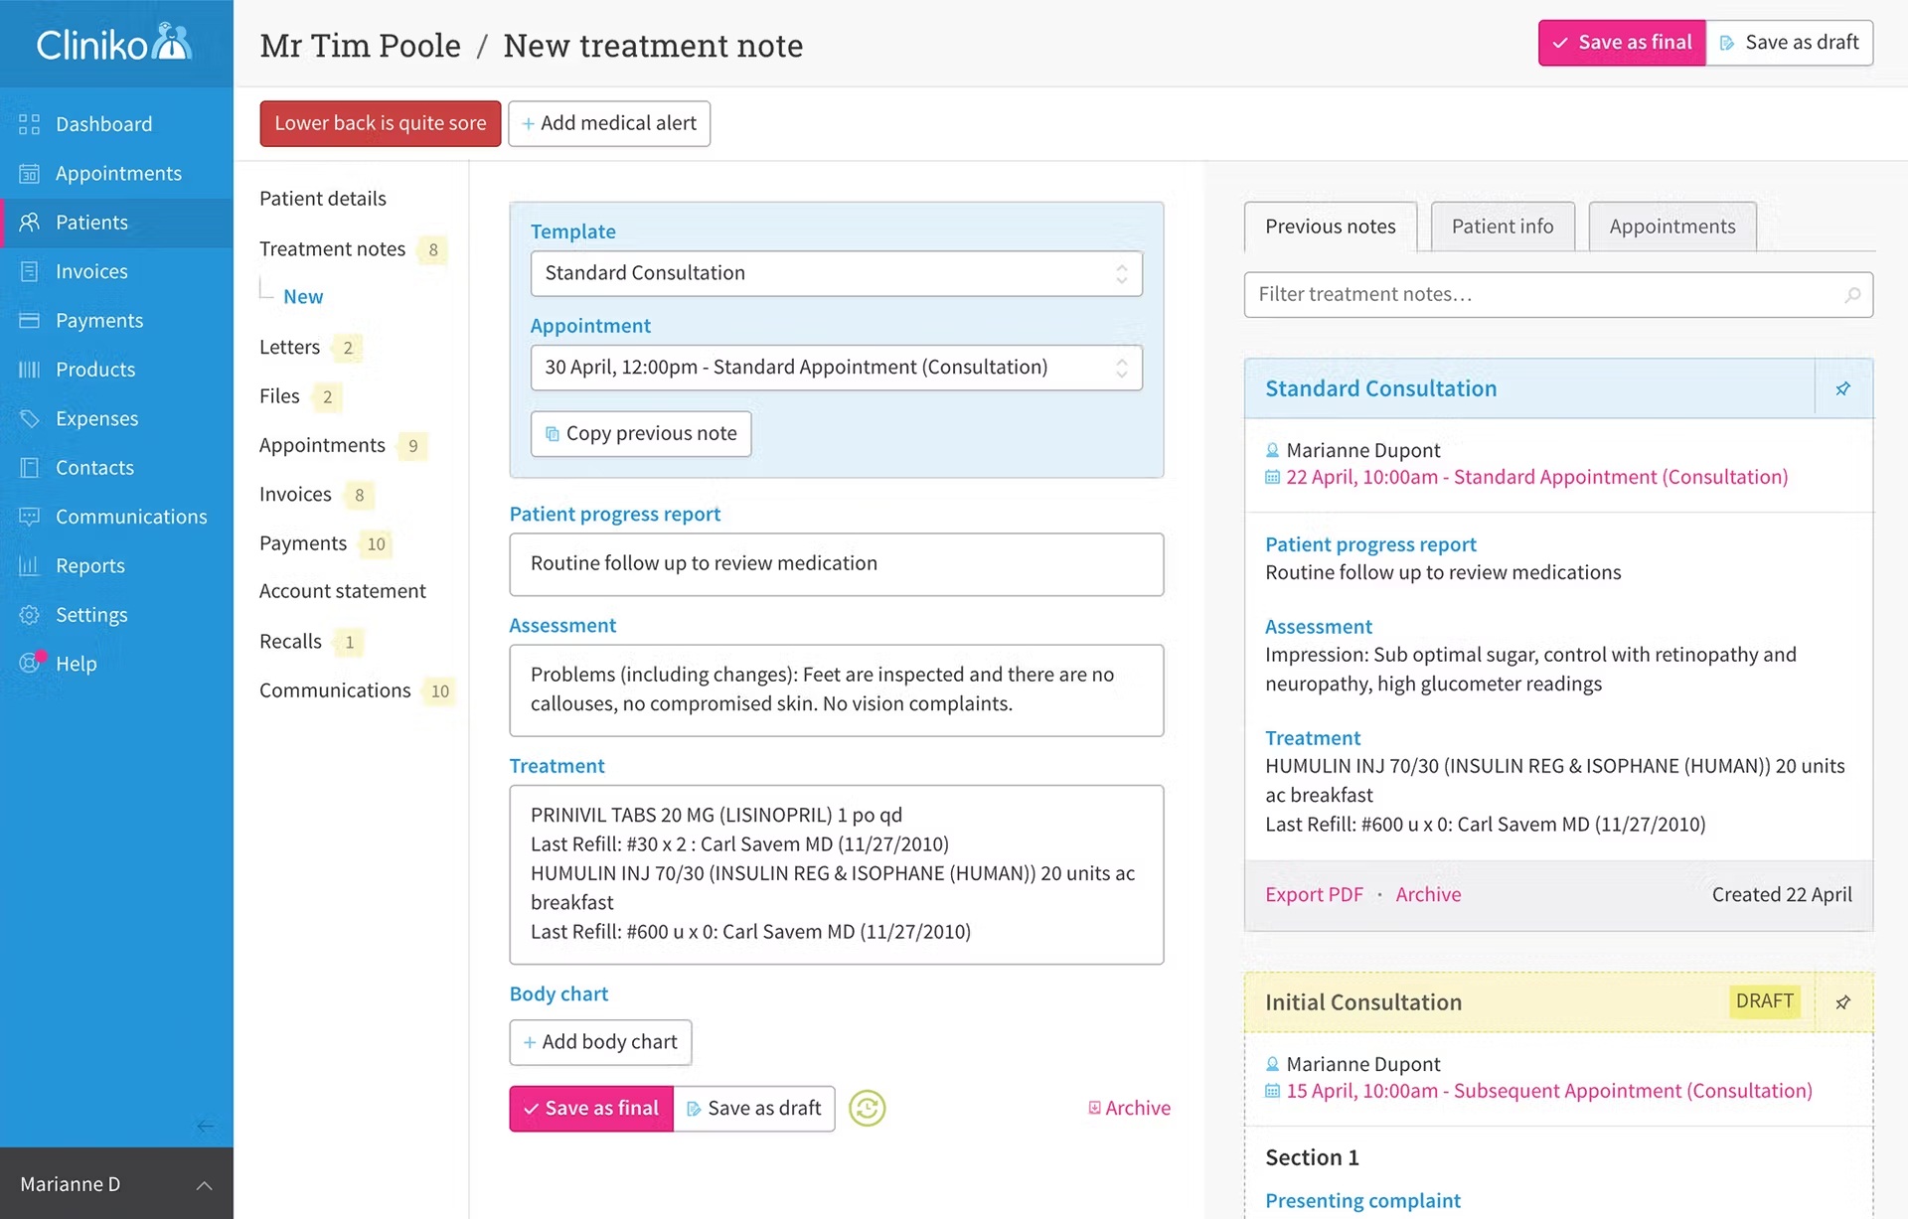This screenshot has width=1908, height=1219.
Task: Click the Products sidebar icon
Action: [29, 369]
